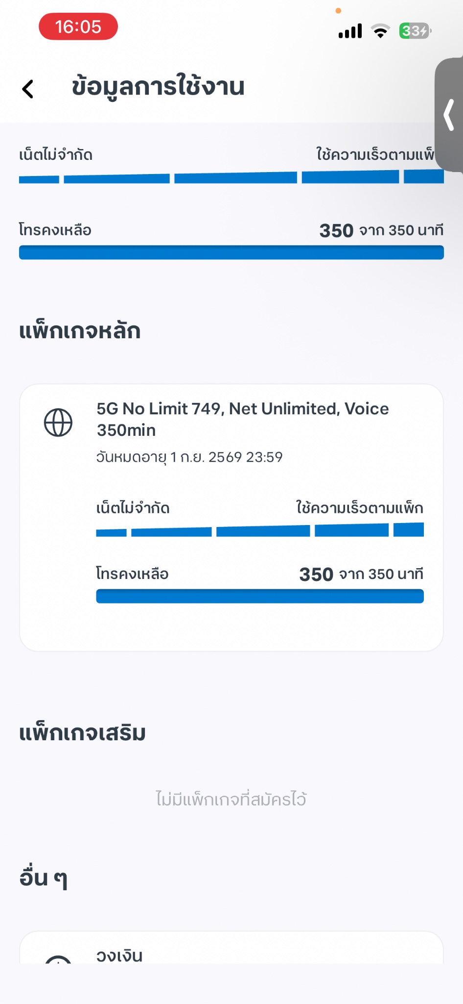Tap the วันหมดอายุ expiry date text

(x=189, y=457)
